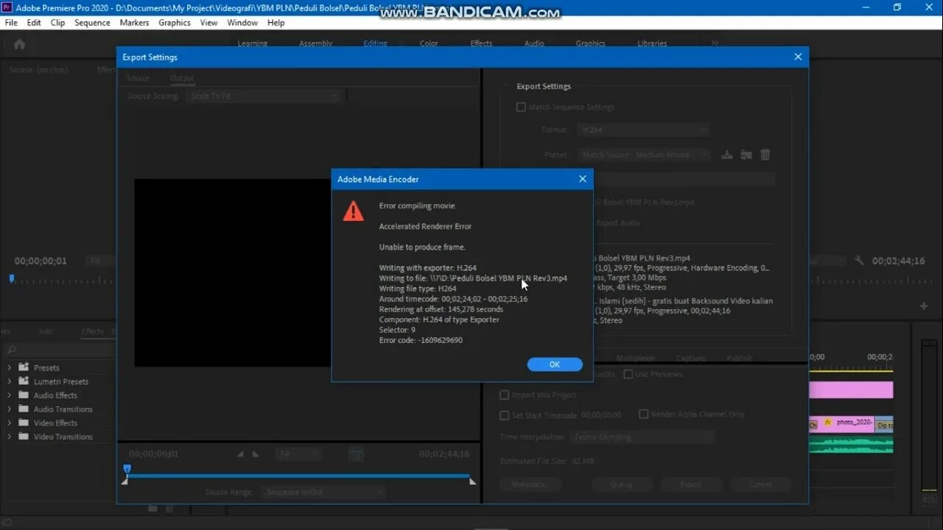Switch to the Audio workspace
The width and height of the screenshot is (943, 530).
pyautogui.click(x=534, y=43)
